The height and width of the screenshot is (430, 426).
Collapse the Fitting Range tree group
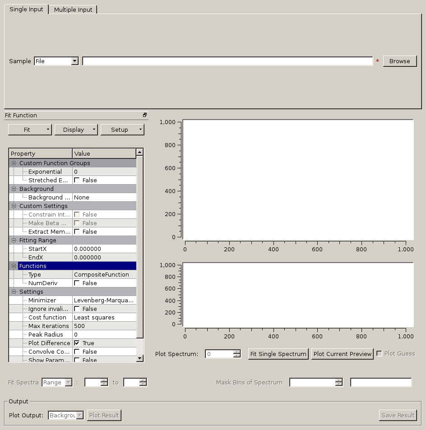(x=14, y=240)
